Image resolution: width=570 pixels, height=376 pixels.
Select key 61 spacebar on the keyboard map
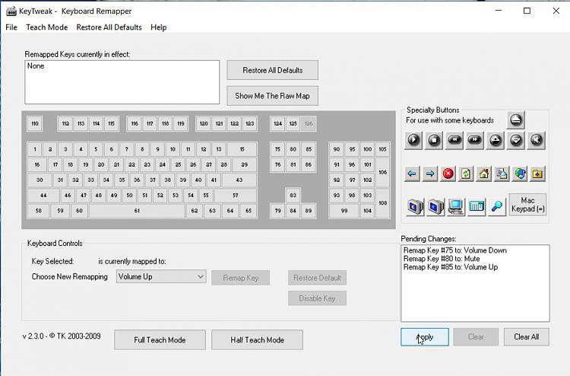[137, 211]
